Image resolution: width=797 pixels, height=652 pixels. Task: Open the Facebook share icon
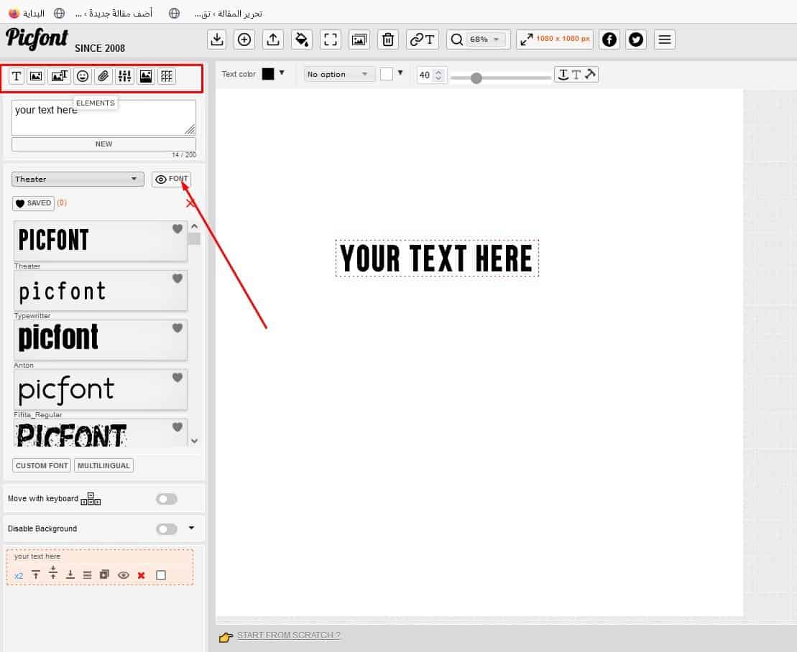pyautogui.click(x=609, y=39)
